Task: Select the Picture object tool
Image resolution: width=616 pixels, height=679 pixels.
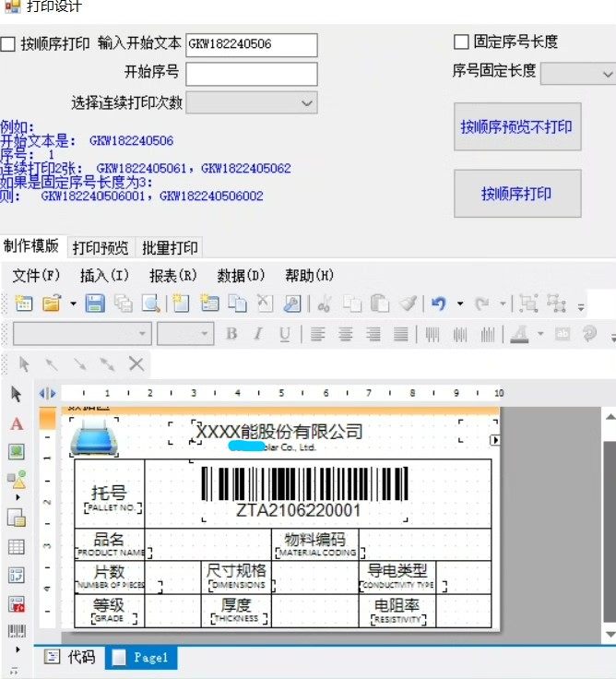Action: tap(16, 452)
